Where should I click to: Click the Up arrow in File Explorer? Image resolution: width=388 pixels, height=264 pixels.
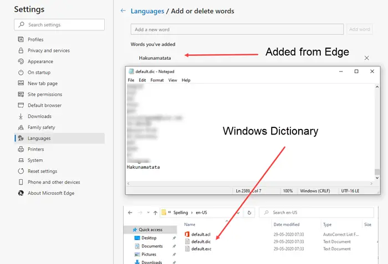[x=155, y=213]
